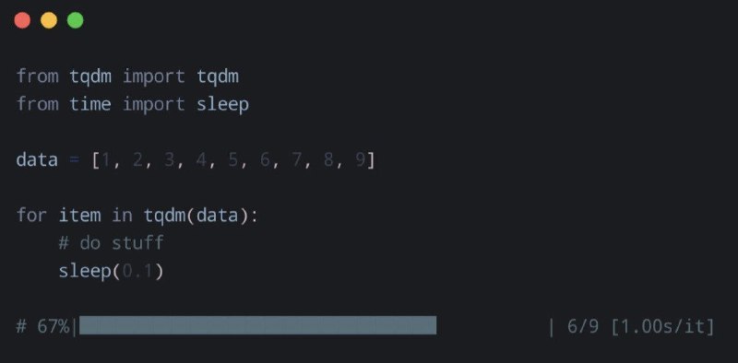The height and width of the screenshot is (363, 738).
Task: Click the number 5 in the list
Action: pos(233,160)
